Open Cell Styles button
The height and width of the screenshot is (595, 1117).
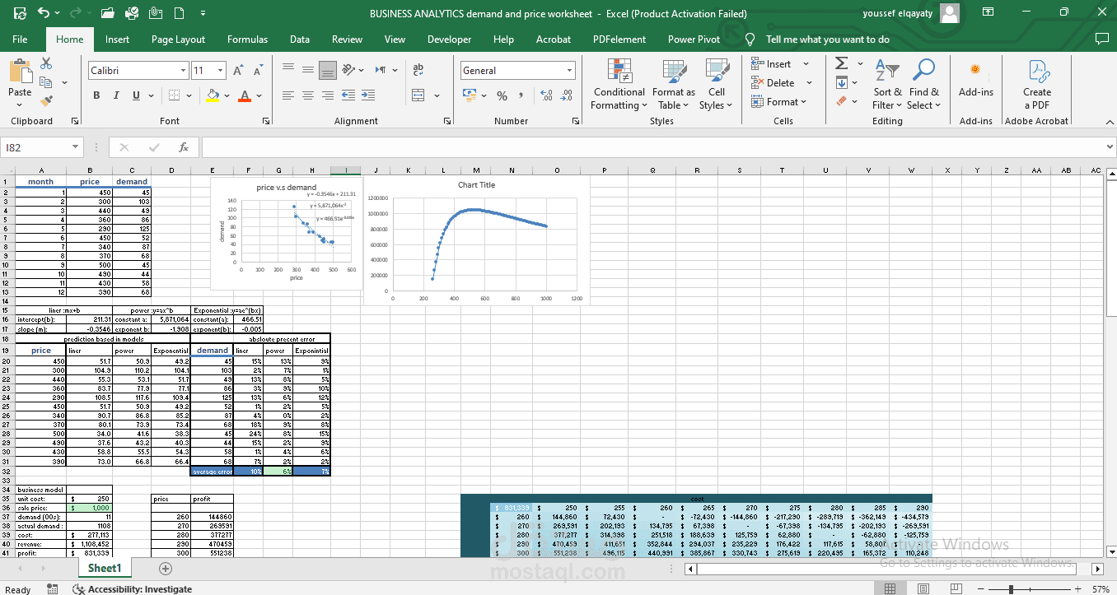[716, 85]
